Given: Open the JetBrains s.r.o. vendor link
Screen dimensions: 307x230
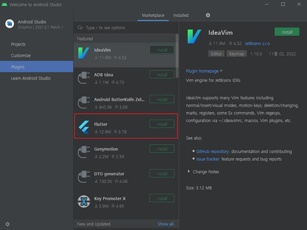Looking at the screenshot, I should coord(258,44).
